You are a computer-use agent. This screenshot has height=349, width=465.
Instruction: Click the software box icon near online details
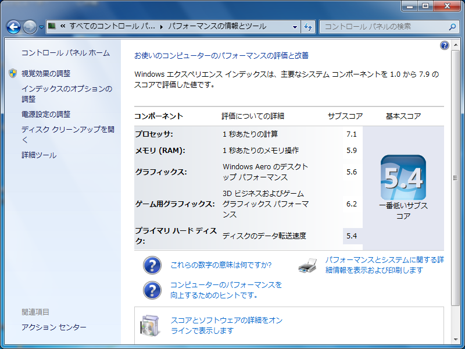(x=150, y=326)
